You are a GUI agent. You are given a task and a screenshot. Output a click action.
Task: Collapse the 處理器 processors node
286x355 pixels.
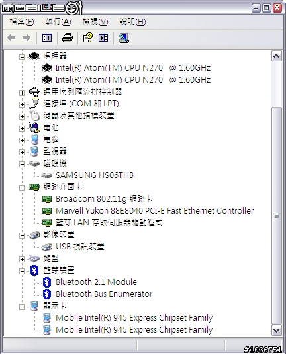pos(22,57)
